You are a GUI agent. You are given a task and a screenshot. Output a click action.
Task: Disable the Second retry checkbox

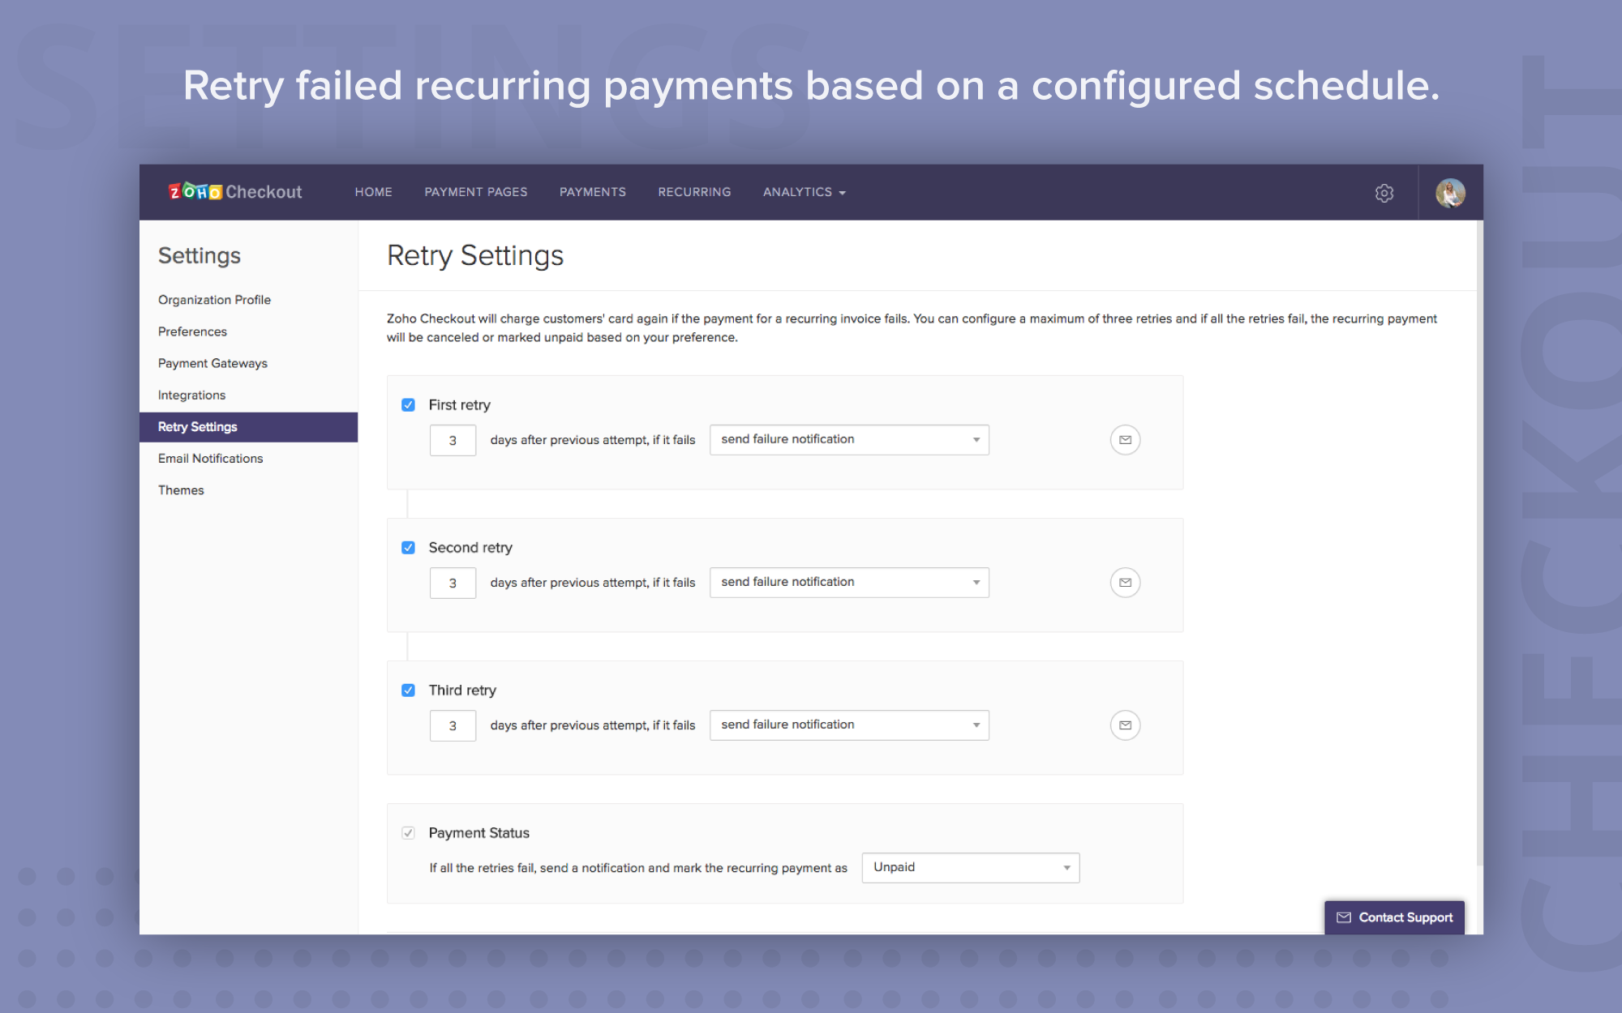coord(408,548)
